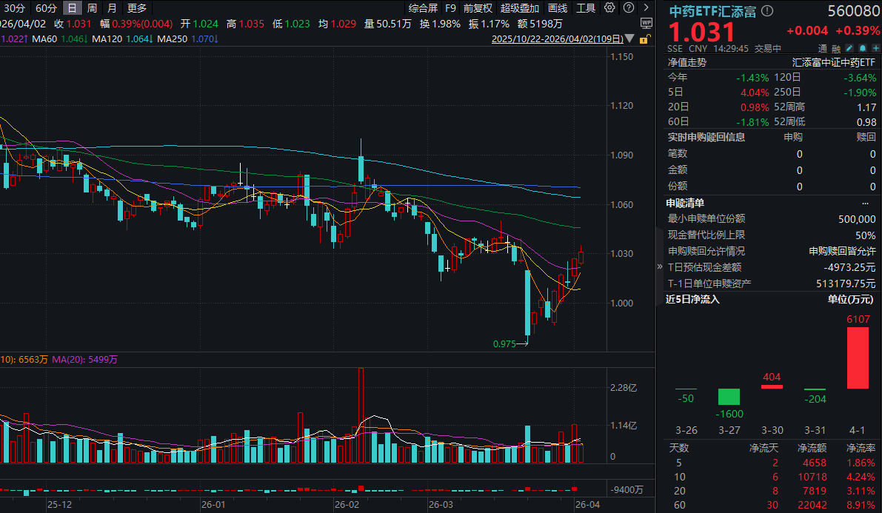The height and width of the screenshot is (513, 882).
Task: Switch to the 月 monthly chart tab
Action: (111, 7)
